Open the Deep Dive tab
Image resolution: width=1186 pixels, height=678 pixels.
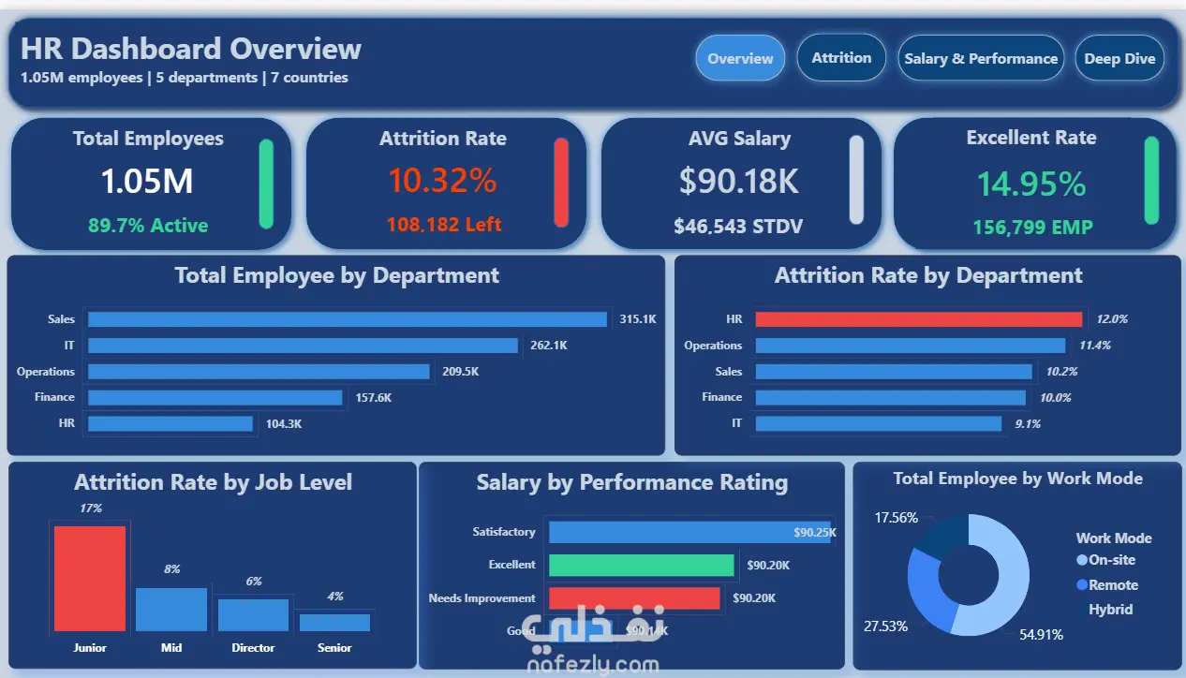[x=1119, y=58]
